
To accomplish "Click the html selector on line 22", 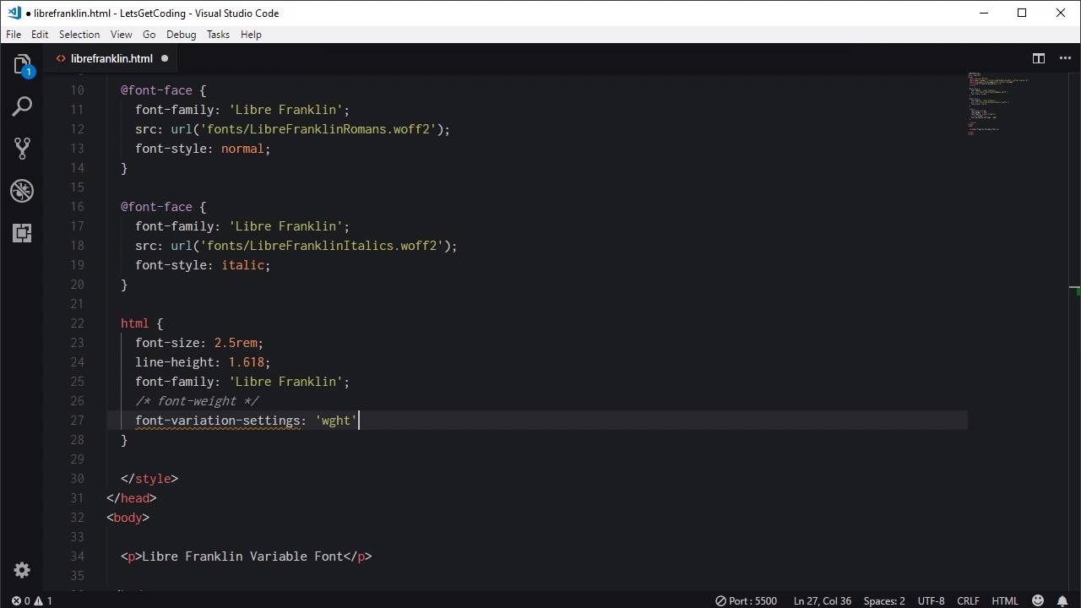I will tap(135, 323).
